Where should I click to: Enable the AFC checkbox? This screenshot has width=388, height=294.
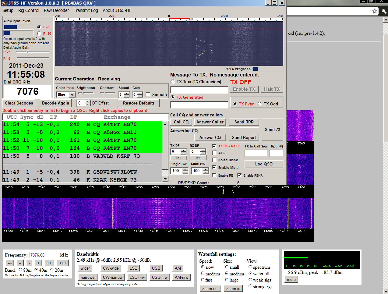[x=214, y=153]
